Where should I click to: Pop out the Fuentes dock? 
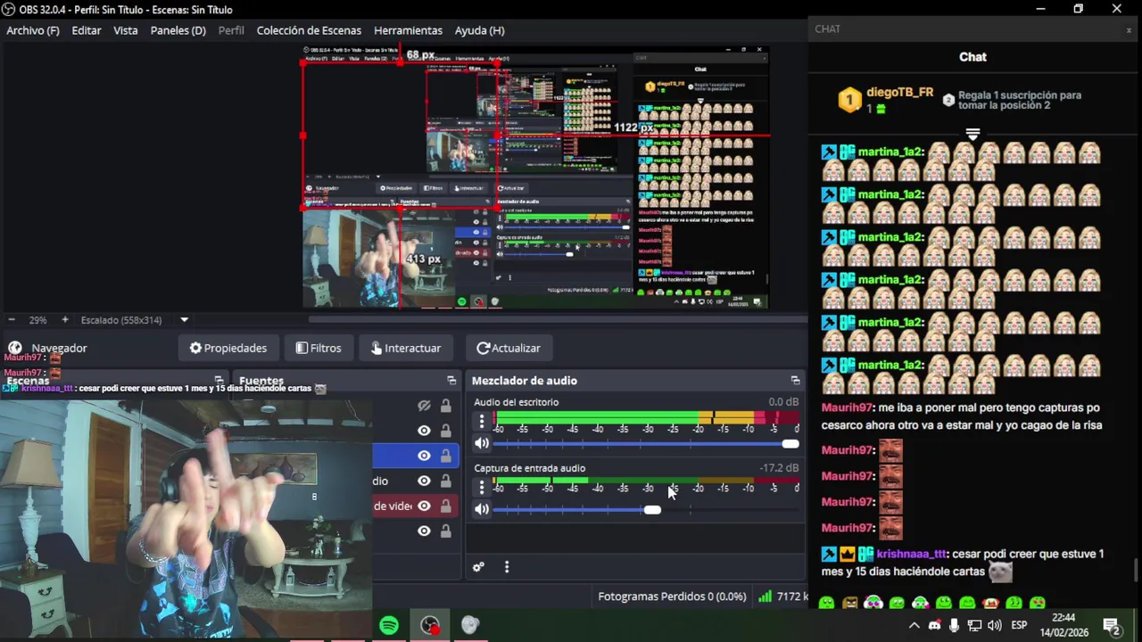click(x=452, y=381)
